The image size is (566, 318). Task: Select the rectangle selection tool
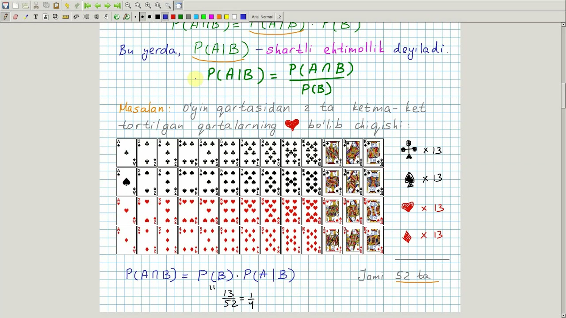click(86, 17)
